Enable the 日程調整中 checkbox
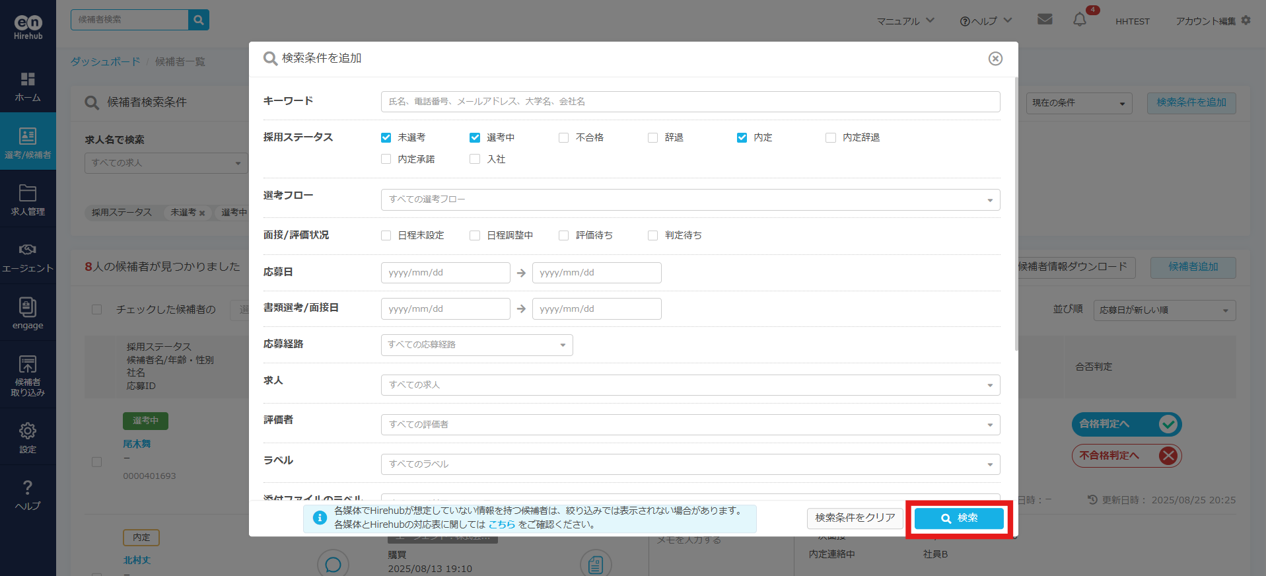Viewport: 1266px width, 576px height. click(475, 235)
